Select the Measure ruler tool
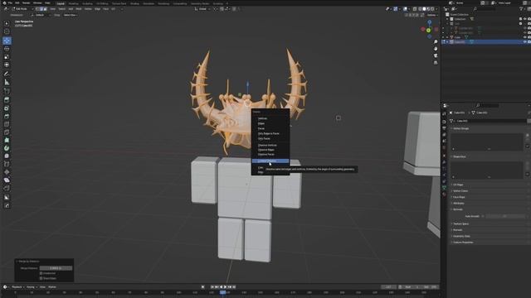Viewport: 531px width, 298px height. click(7, 82)
